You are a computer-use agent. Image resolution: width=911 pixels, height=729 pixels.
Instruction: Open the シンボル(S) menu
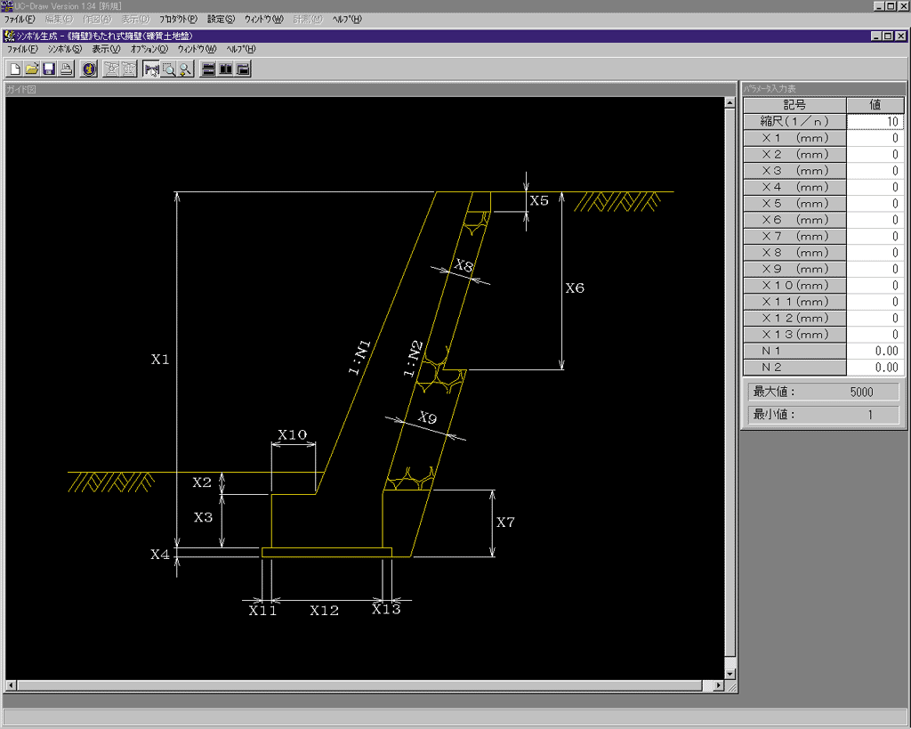[x=64, y=49]
